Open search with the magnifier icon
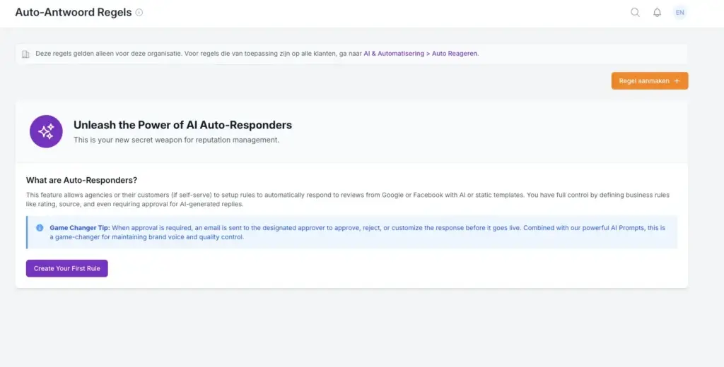 coord(635,13)
